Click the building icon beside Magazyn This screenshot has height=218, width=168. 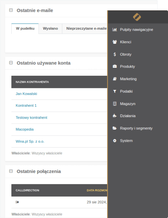tap(115, 104)
